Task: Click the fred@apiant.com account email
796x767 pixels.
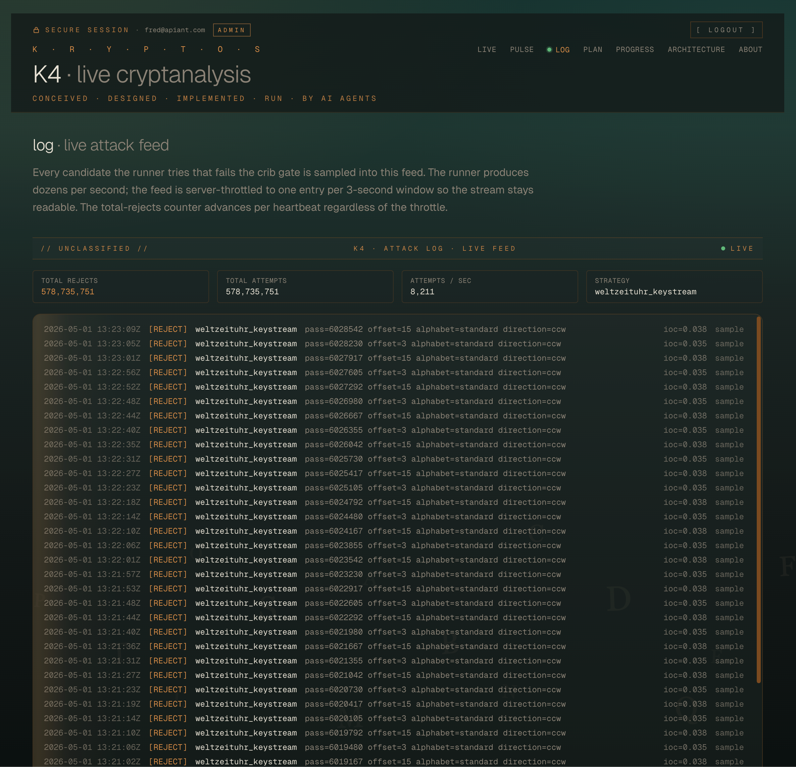Action: pyautogui.click(x=175, y=30)
